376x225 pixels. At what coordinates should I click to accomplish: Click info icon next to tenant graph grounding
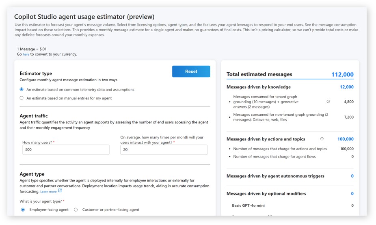pyautogui.click(x=328, y=102)
